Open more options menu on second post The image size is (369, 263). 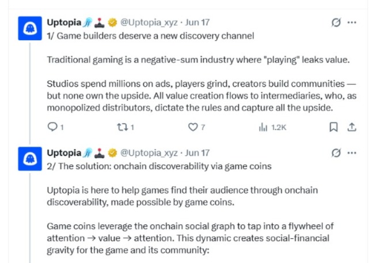352,153
